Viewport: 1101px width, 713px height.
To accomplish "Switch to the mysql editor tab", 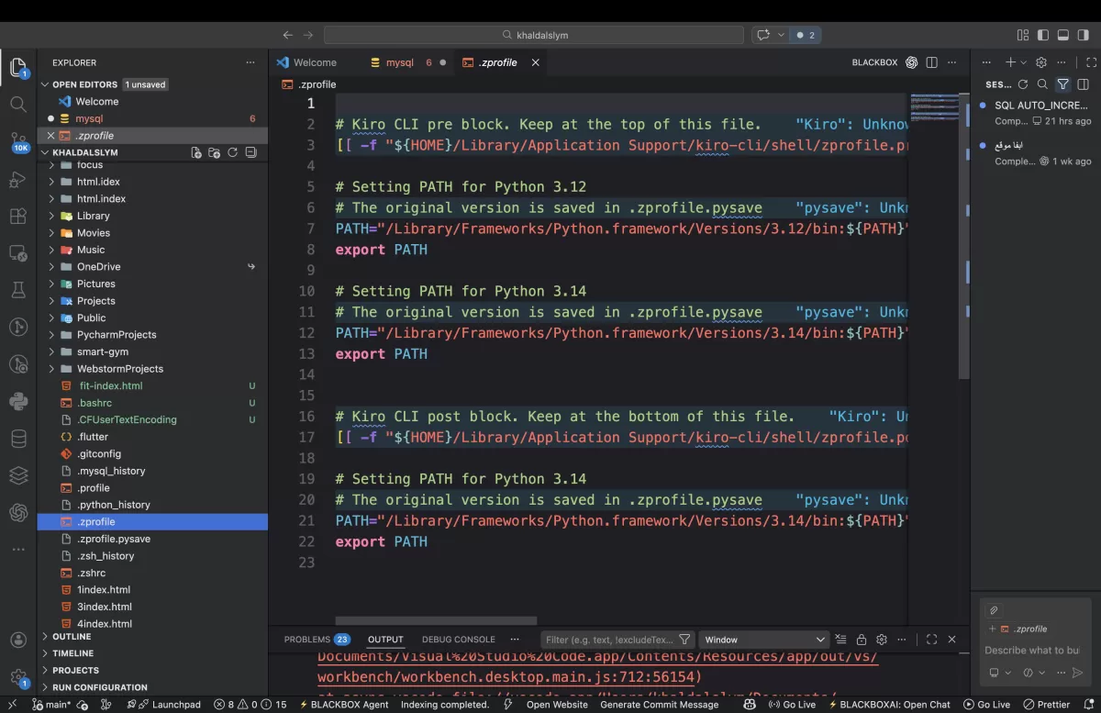I will tap(401, 61).
